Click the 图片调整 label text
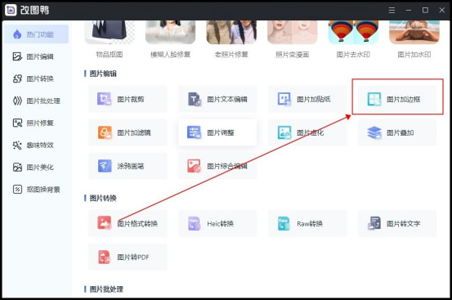Screen dimensions: 452x300 [221, 133]
